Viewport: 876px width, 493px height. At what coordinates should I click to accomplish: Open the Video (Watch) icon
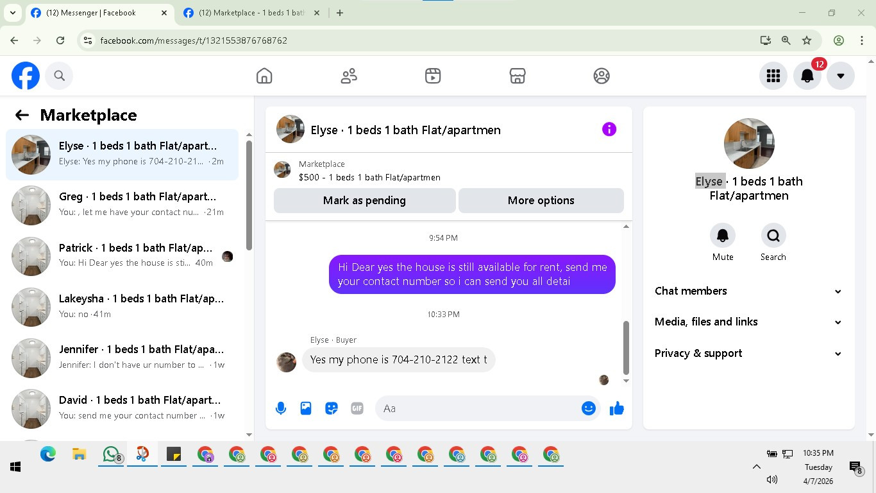[x=433, y=76]
